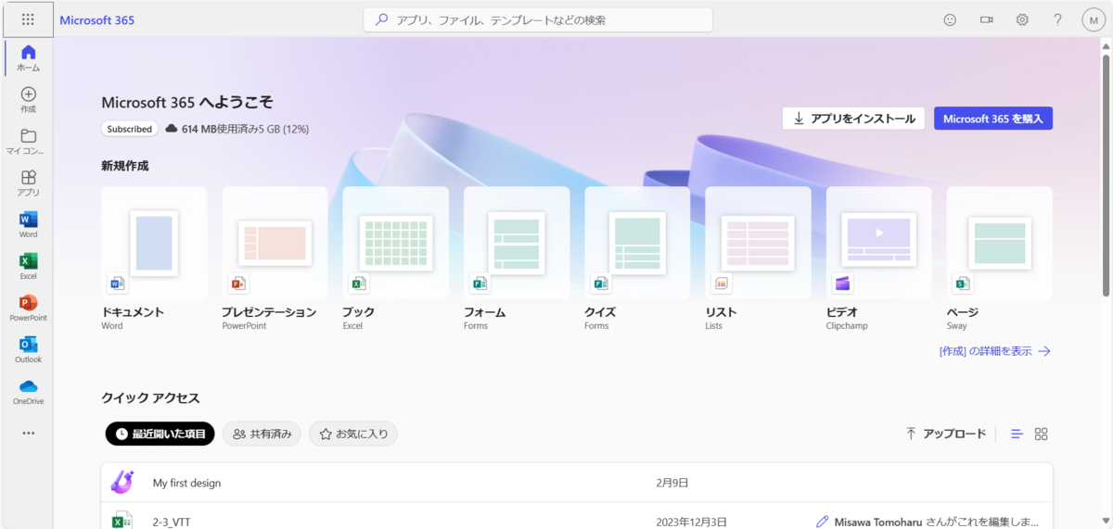The image size is (1113, 529).
Task: Launch PowerPoint from the sidebar
Action: 28,309
